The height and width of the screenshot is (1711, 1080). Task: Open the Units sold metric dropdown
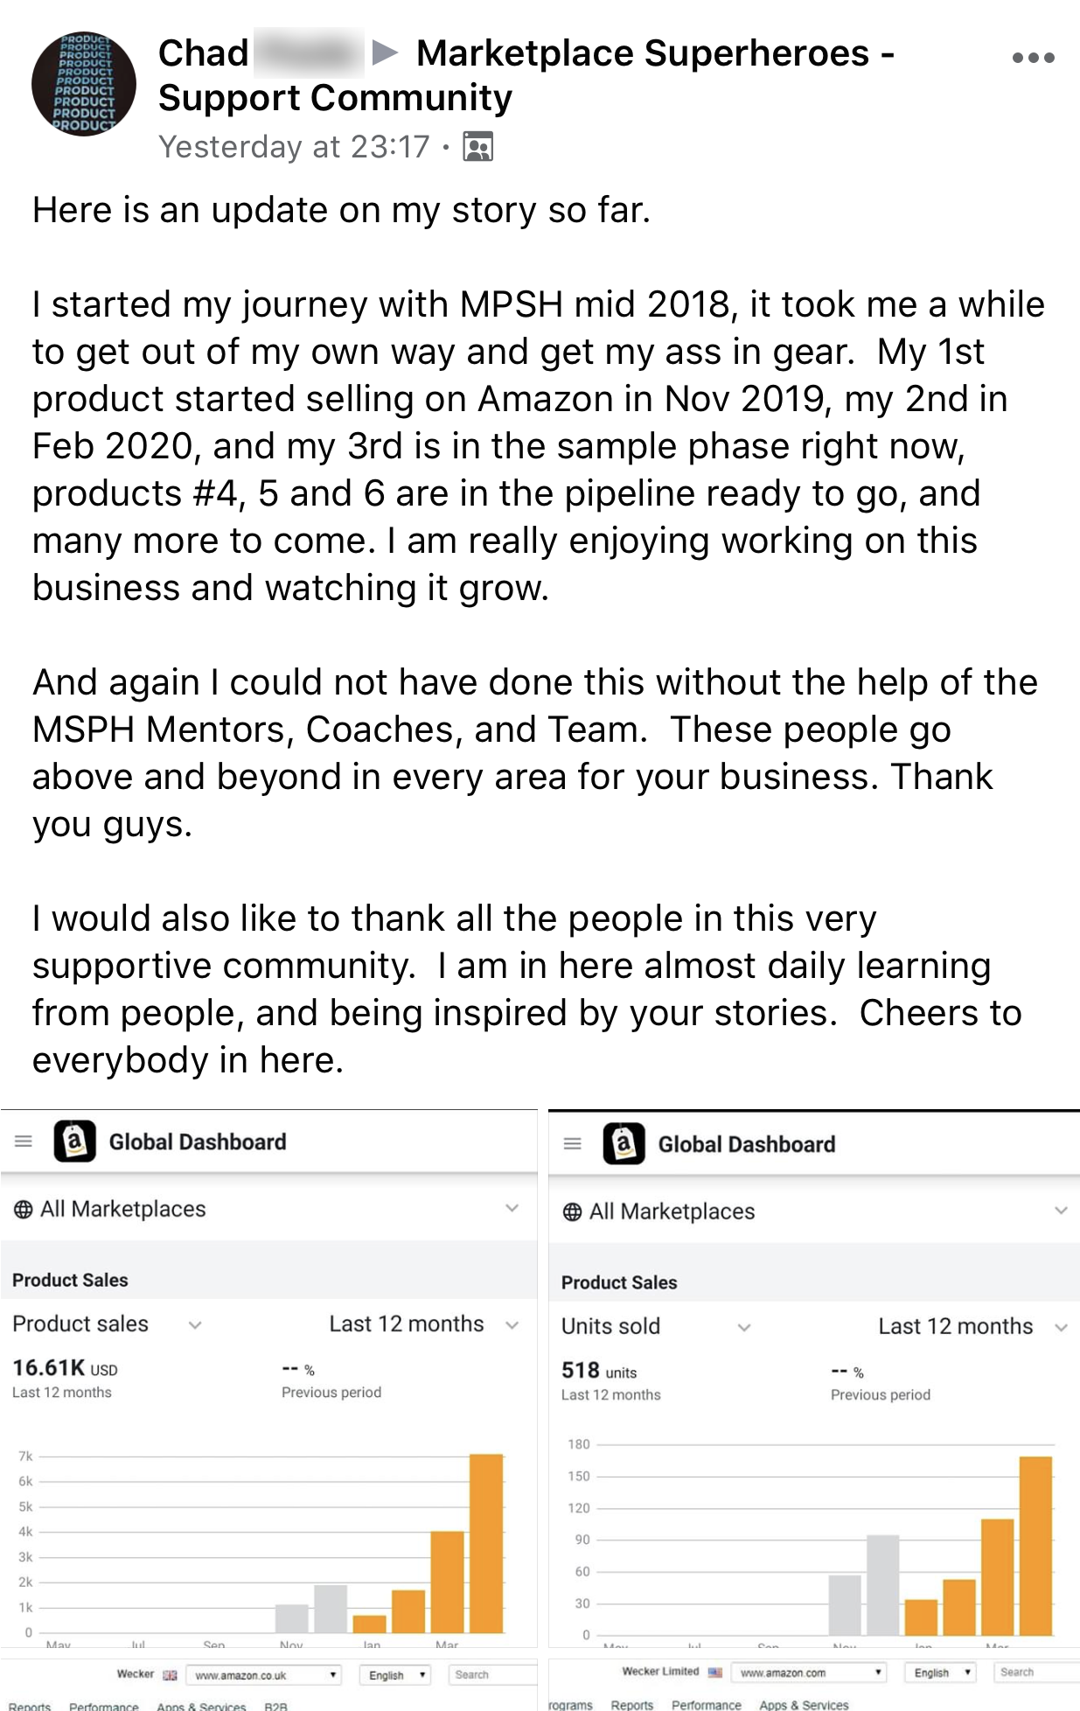(744, 1327)
